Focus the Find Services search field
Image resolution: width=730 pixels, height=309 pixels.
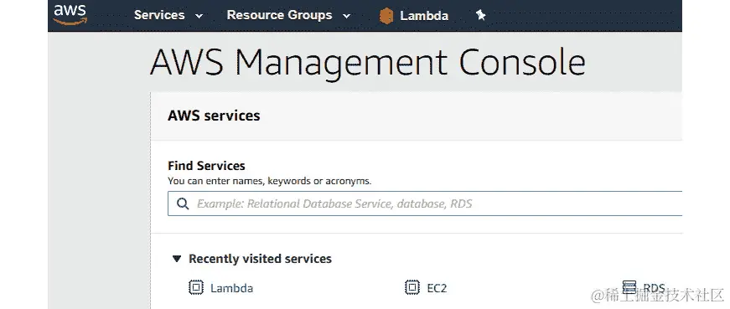click(x=425, y=203)
